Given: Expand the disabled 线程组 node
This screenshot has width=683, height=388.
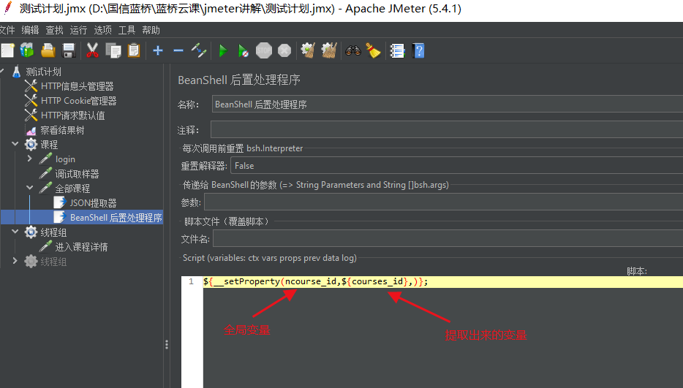Looking at the screenshot, I should [x=15, y=261].
